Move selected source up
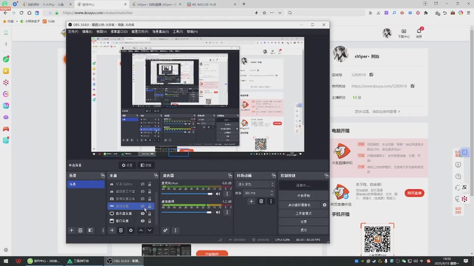 coord(141,231)
